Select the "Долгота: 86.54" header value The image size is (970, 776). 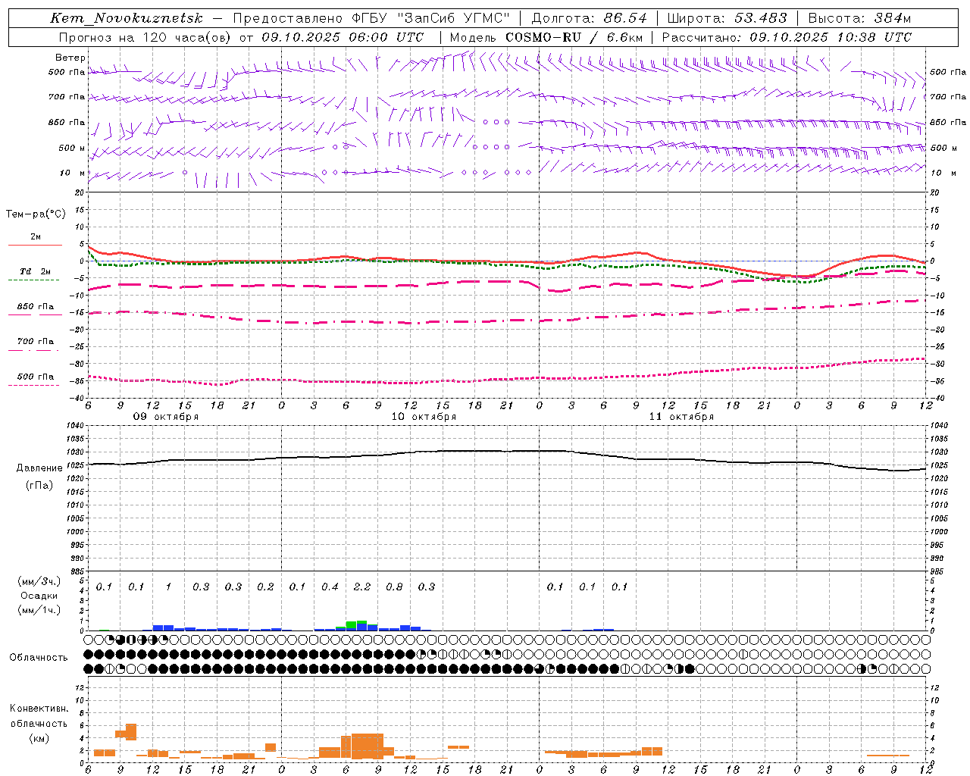(x=590, y=18)
